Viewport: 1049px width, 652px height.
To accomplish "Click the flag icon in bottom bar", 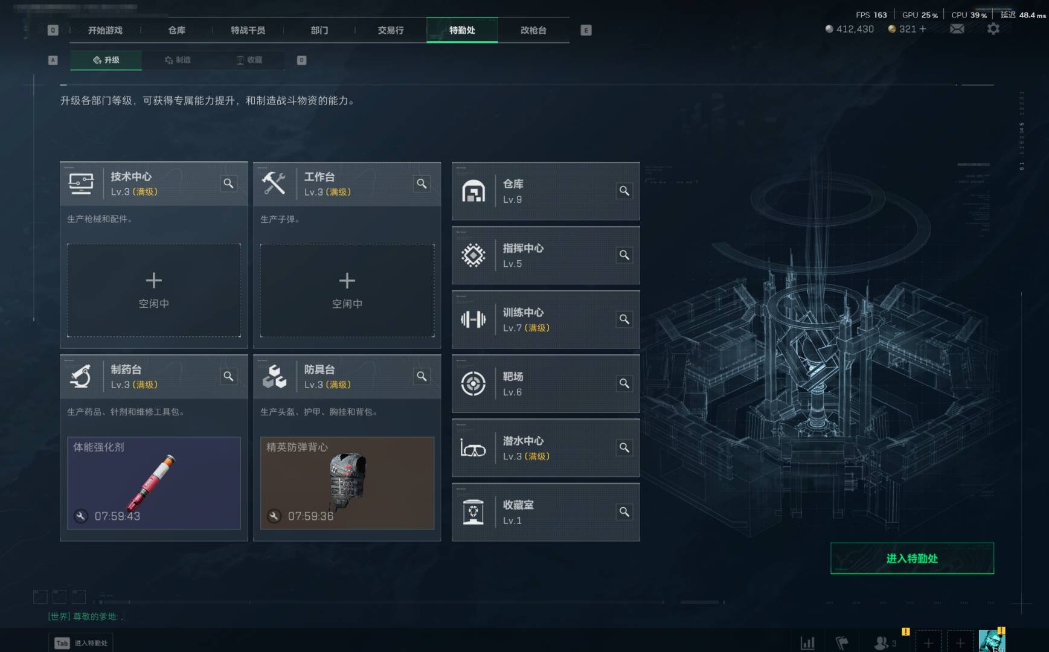I will tap(842, 643).
